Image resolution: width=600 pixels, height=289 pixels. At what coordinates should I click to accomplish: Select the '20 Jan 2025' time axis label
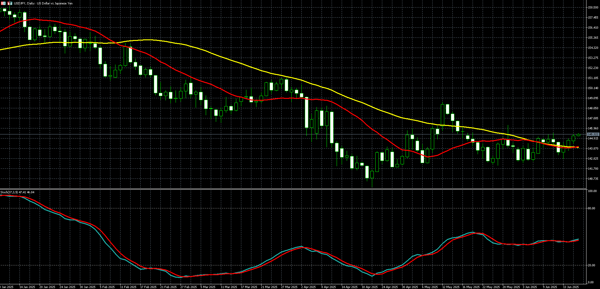(47, 287)
